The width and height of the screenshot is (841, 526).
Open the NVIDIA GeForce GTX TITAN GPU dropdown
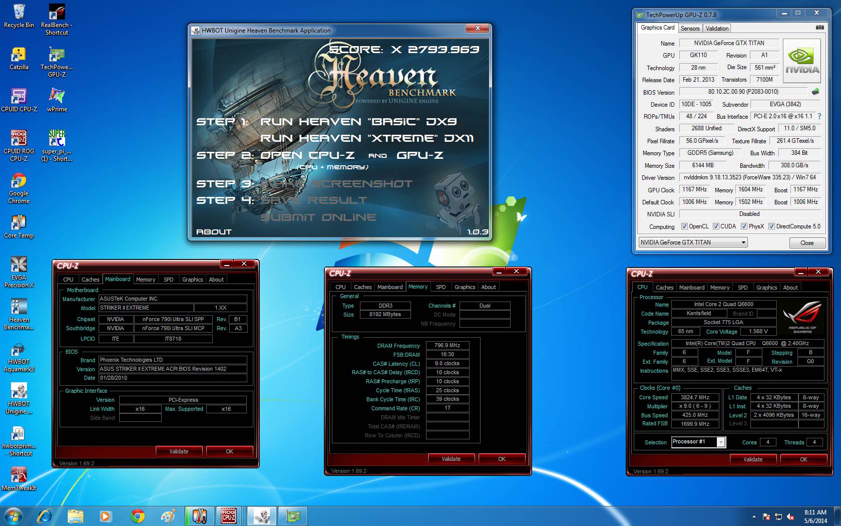693,242
